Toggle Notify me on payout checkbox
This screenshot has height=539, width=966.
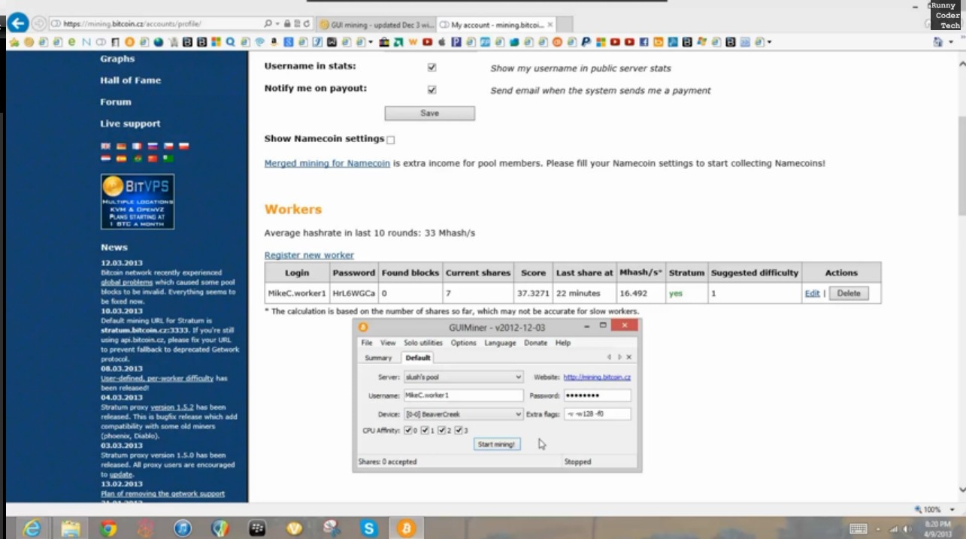pos(432,89)
